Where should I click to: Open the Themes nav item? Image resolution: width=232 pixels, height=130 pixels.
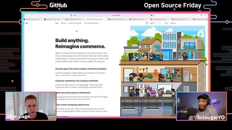click(x=63, y=23)
